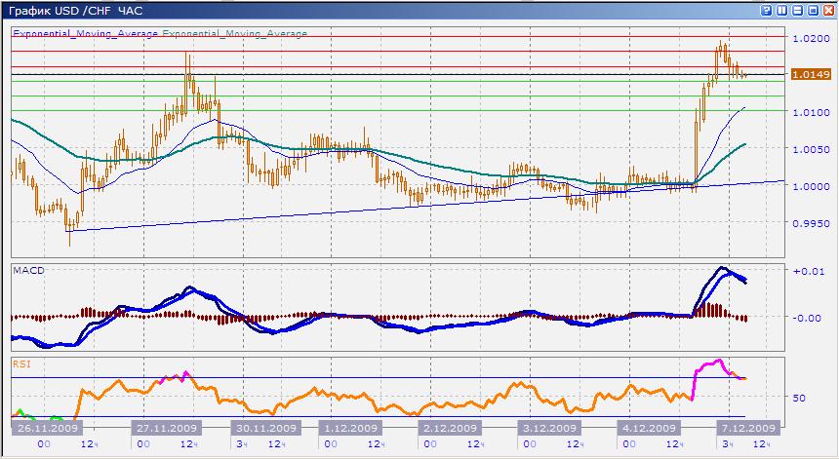Viewport: 839px width, 459px height.
Task: Click the pause icon in title bar
Action: coord(782,10)
